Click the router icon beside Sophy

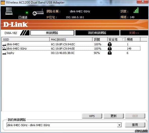(4, 53)
